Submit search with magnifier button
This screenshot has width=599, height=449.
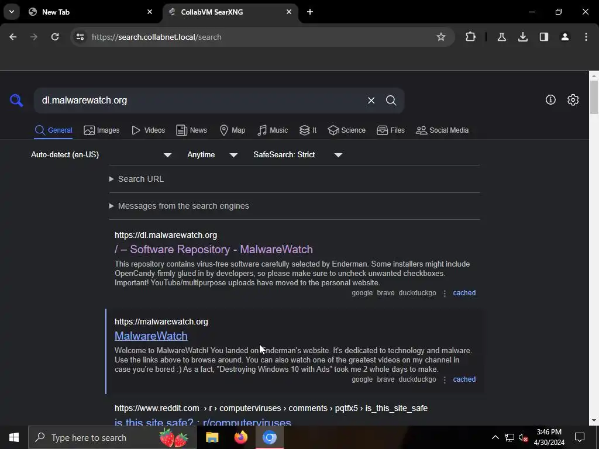pos(391,101)
